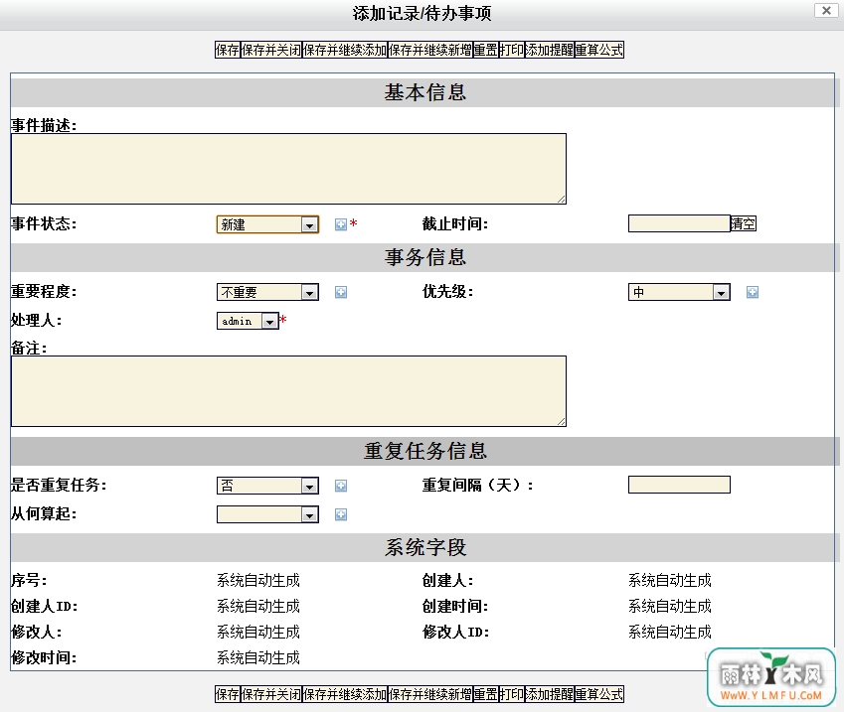The image size is (844, 712).
Task: Open the 重要程度 dropdown showing 不重要
Action: (267, 292)
